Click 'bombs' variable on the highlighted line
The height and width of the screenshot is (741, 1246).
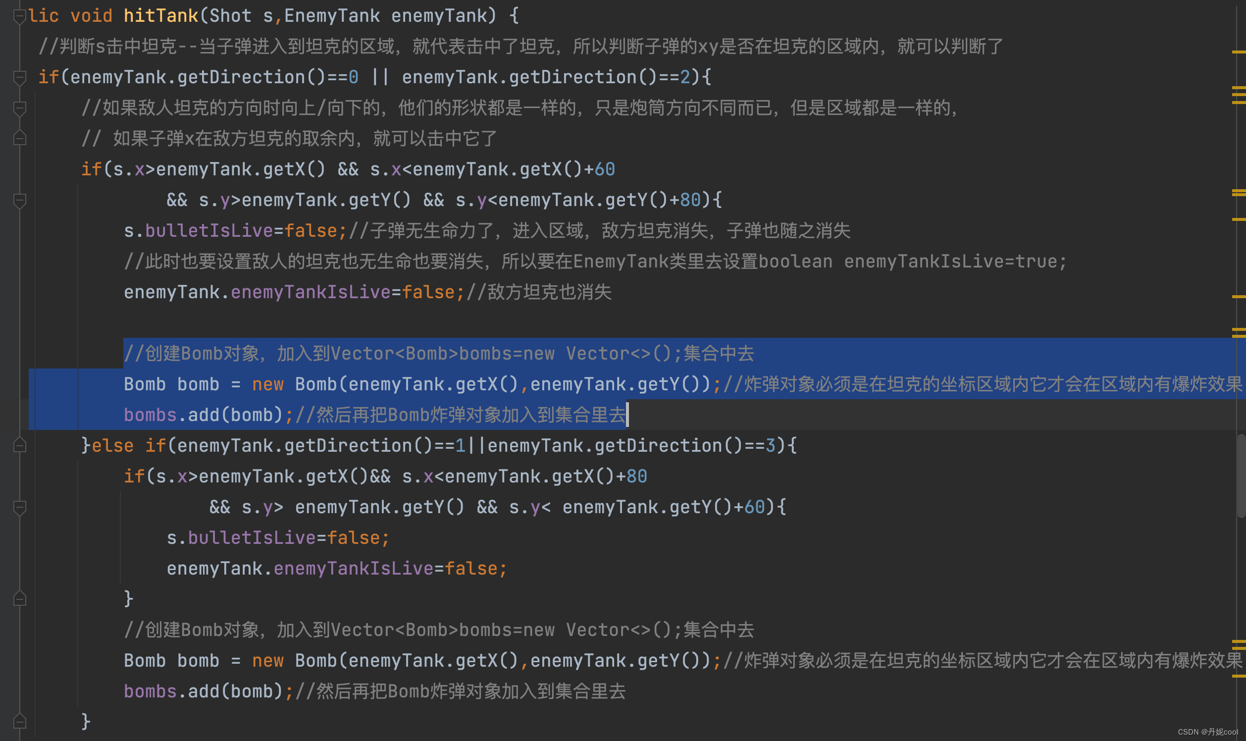pyautogui.click(x=150, y=415)
